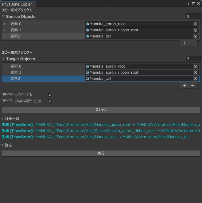This screenshot has height=203, width=202.
Task: Open object picker for target Manuka_apron_root
Action: pyautogui.click(x=196, y=66)
